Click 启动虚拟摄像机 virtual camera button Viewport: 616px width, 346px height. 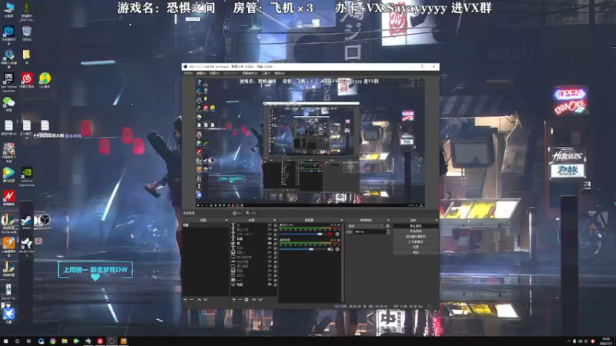click(416, 237)
